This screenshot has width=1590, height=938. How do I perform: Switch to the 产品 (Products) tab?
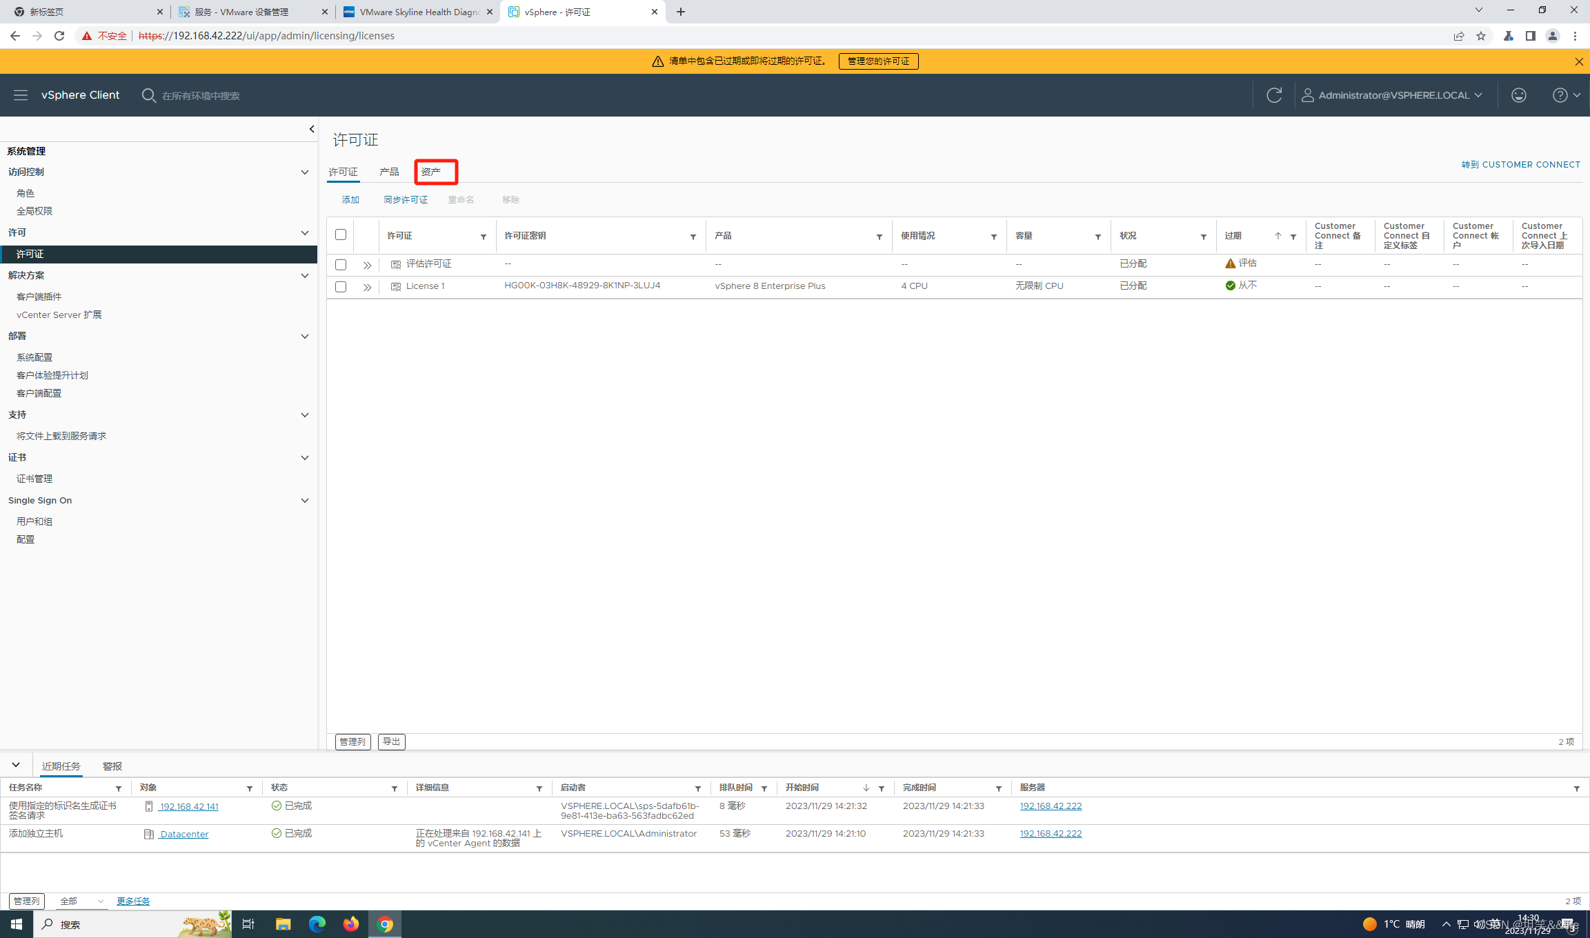click(x=389, y=172)
